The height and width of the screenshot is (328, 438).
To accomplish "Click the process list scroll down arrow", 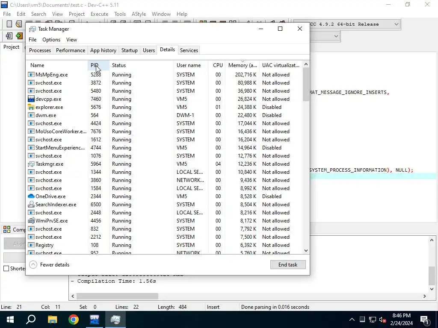I will [306, 250].
